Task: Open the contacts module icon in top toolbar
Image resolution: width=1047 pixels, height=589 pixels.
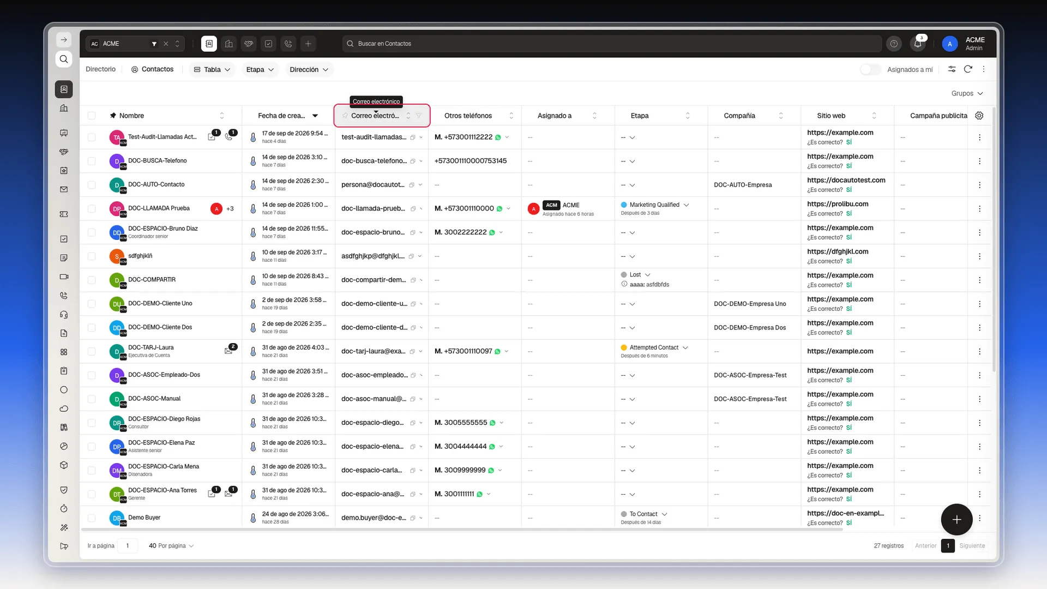Action: pyautogui.click(x=209, y=44)
